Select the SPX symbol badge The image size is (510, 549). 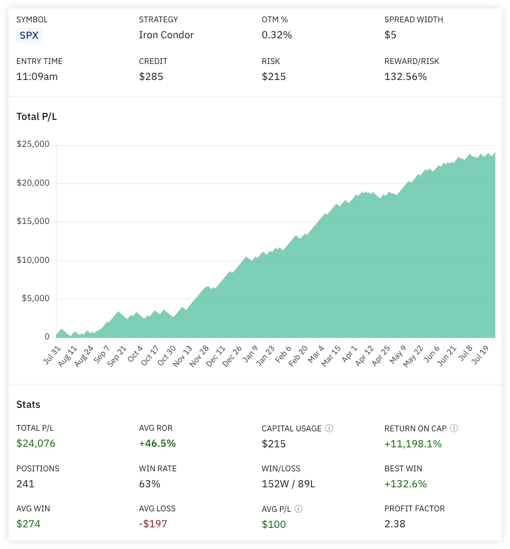point(29,35)
